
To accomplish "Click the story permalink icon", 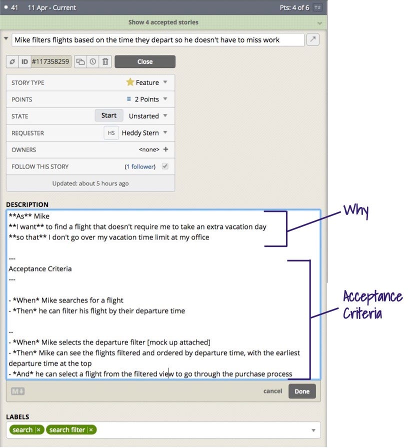I will [12, 61].
